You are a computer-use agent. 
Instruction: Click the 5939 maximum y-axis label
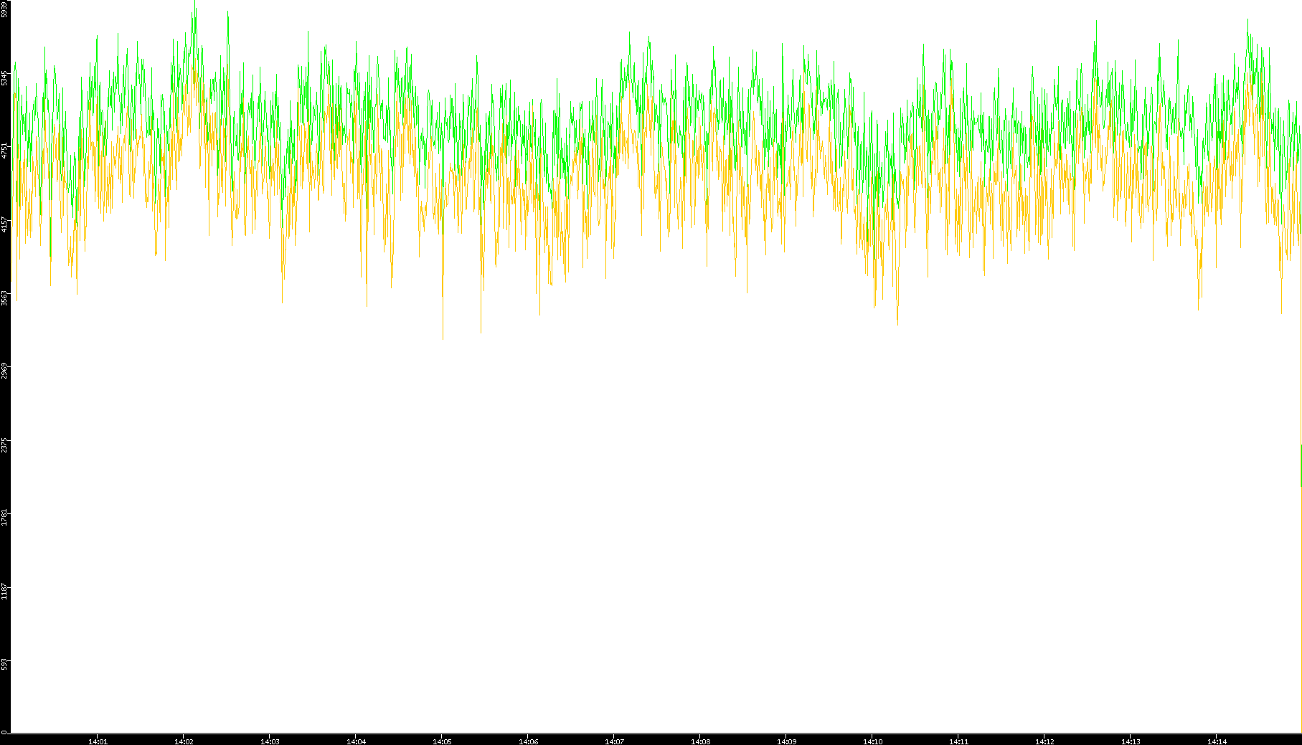pyautogui.click(x=4, y=9)
